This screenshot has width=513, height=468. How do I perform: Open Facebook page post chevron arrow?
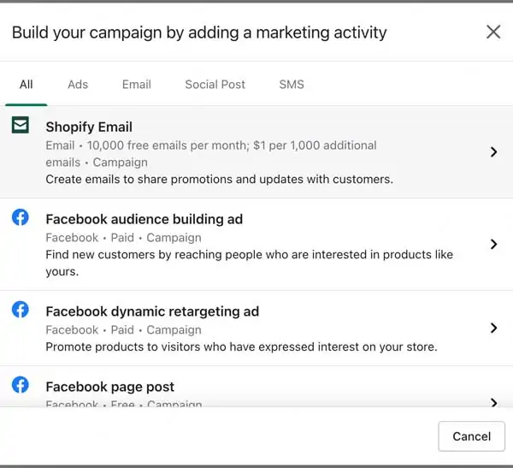493,402
